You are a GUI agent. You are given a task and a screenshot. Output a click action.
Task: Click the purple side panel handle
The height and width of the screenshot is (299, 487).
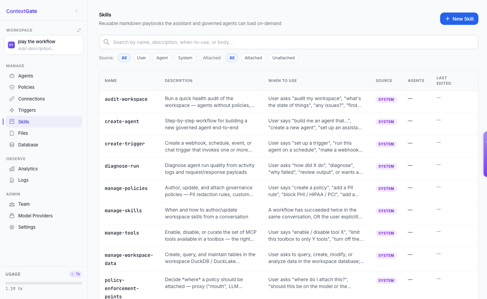pos(485,154)
